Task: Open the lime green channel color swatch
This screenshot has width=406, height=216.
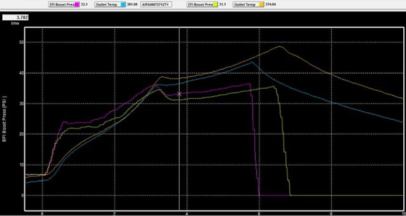Action: (215, 5)
